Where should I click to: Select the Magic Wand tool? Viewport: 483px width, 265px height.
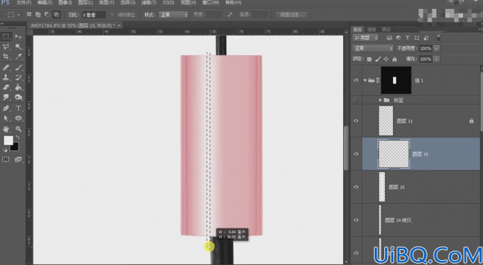coord(18,46)
